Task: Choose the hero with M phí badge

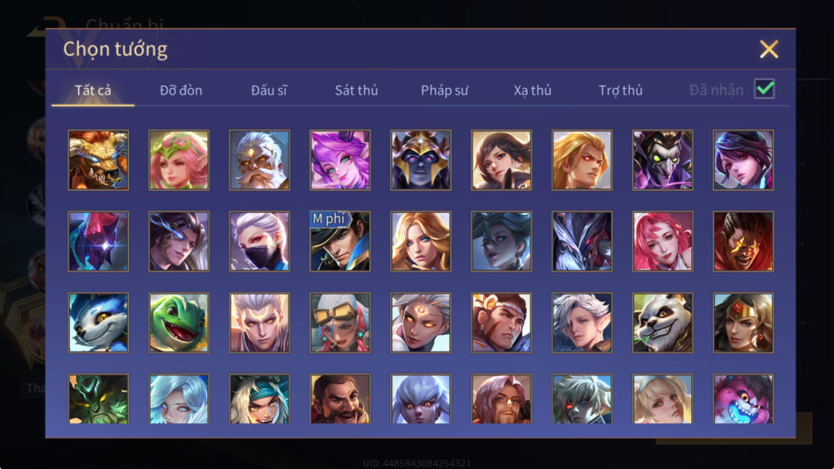Action: click(x=340, y=241)
